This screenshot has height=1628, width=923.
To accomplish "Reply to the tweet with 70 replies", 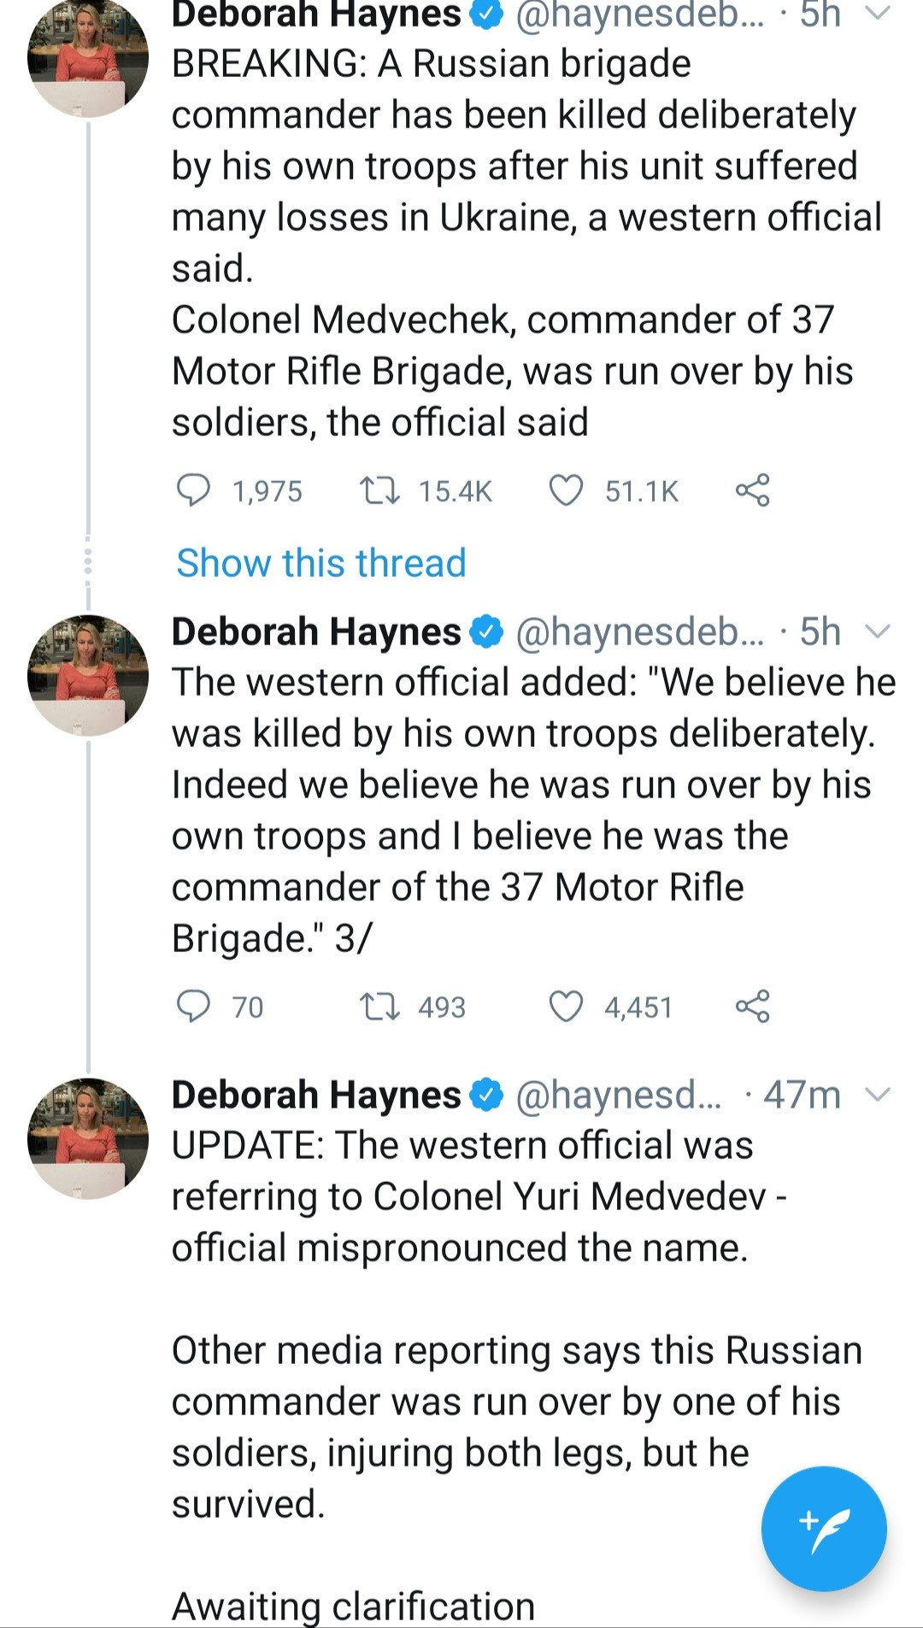I will (193, 1007).
